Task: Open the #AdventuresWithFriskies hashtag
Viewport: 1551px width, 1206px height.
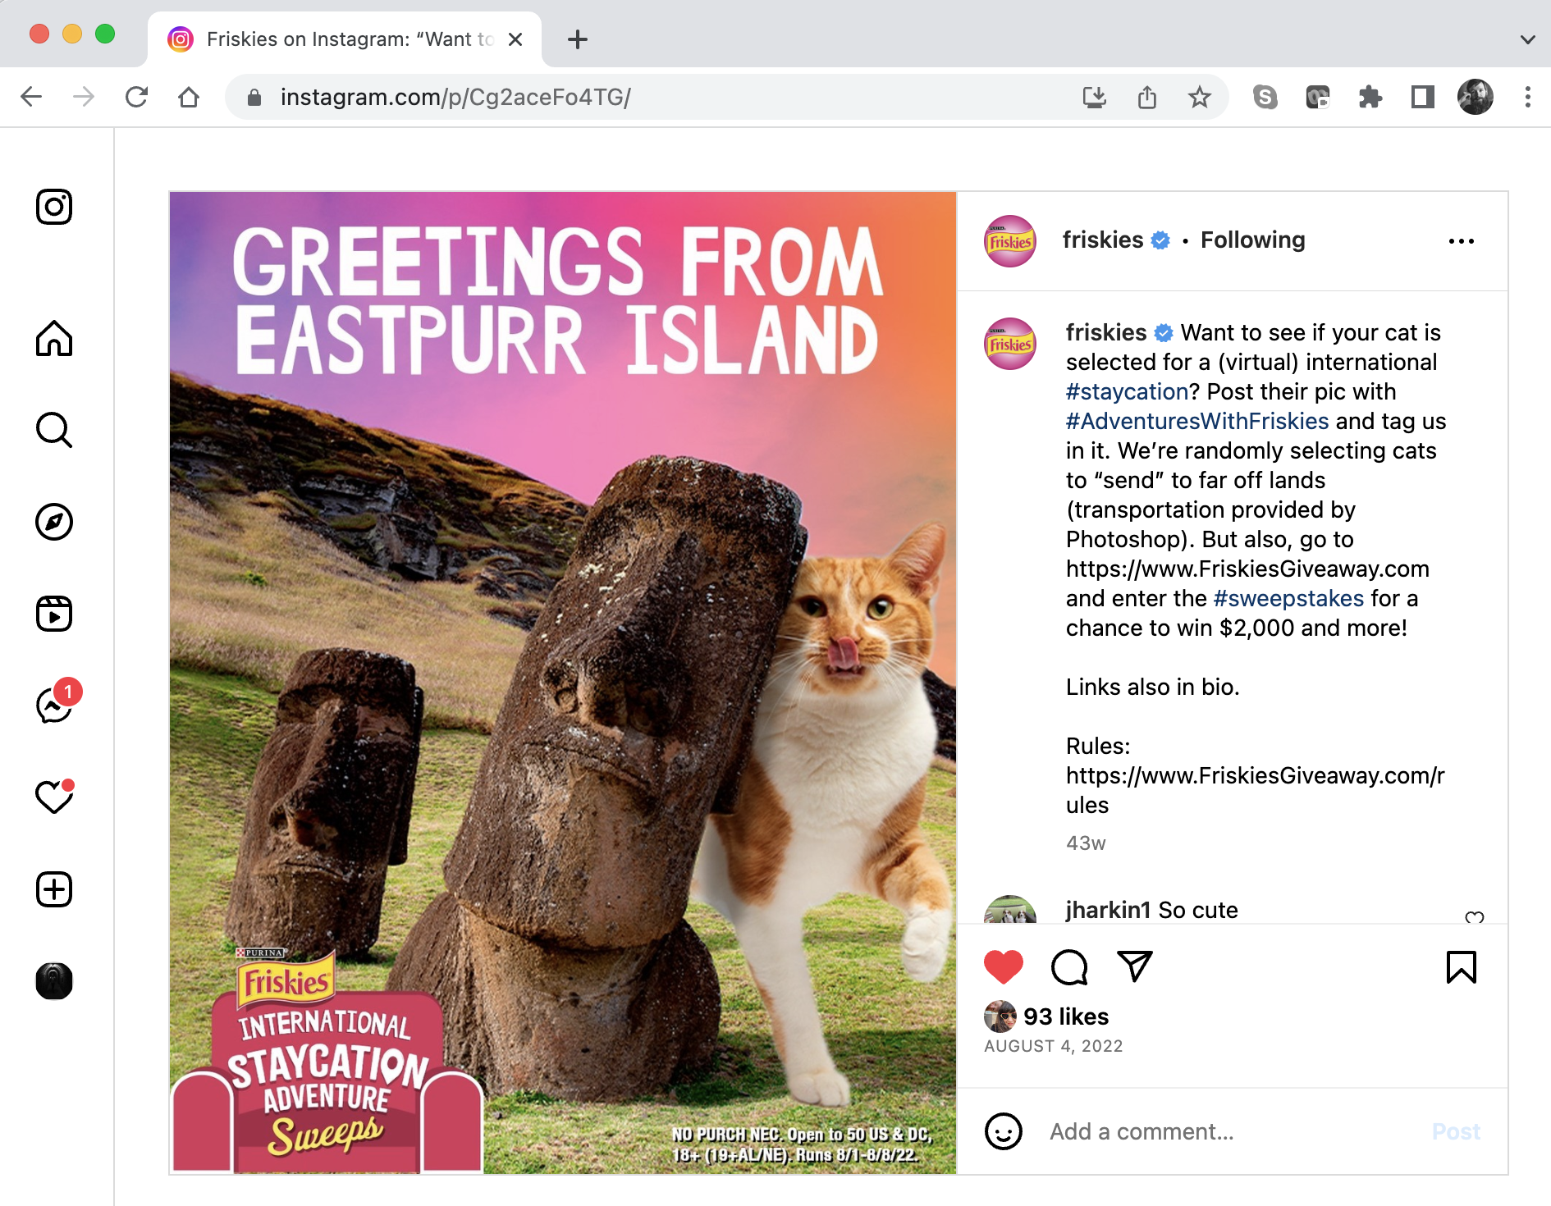Action: [1197, 421]
